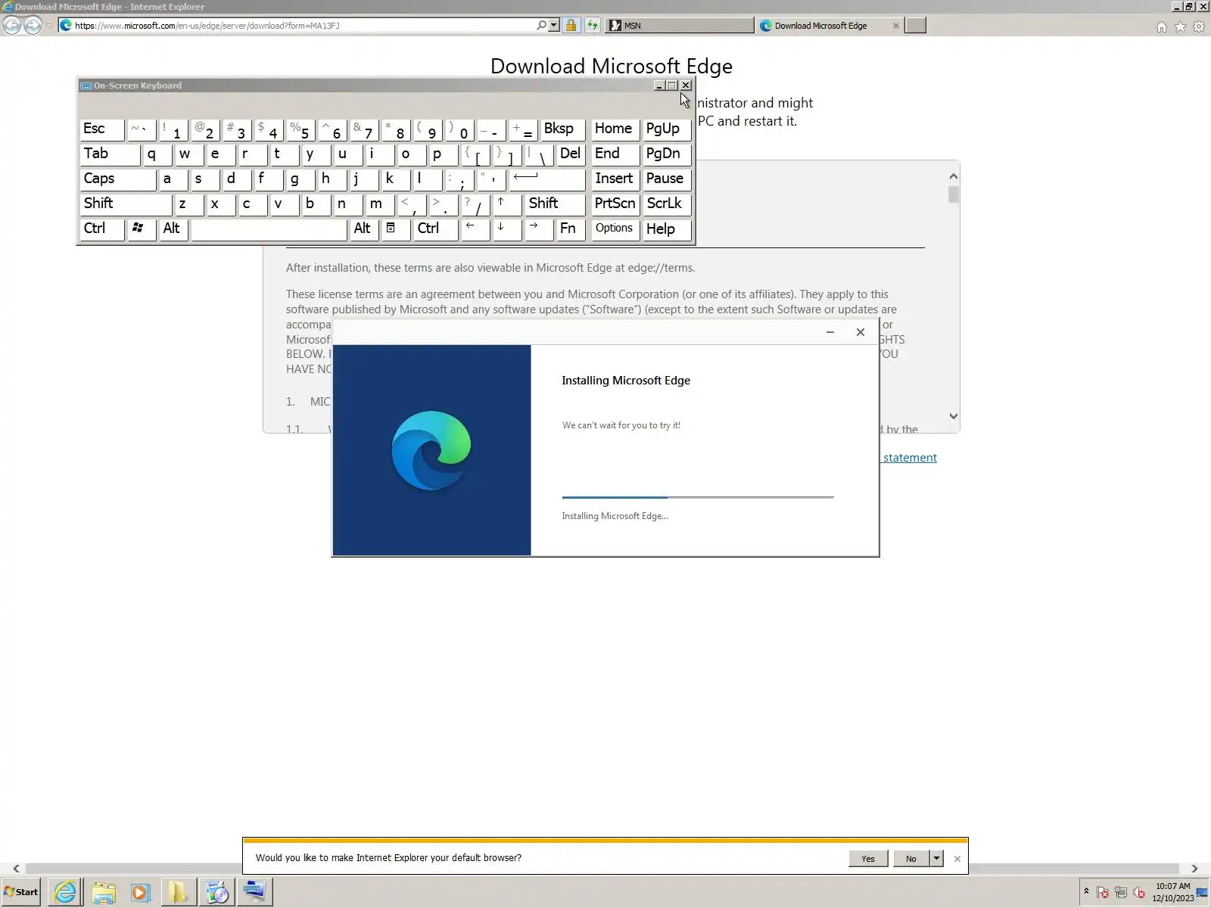The height and width of the screenshot is (908, 1211).
Task: Refresh the page with the refresh icon
Action: point(592,26)
